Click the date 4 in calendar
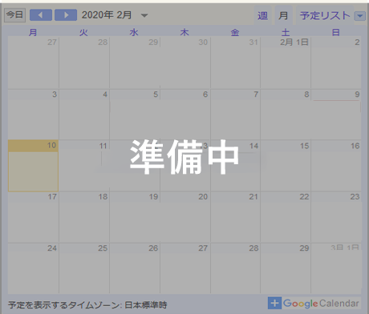This screenshot has height=314, width=369. [x=105, y=95]
